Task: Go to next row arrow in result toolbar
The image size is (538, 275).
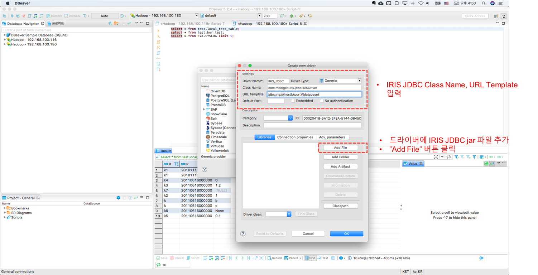Action: pyautogui.click(x=242, y=258)
